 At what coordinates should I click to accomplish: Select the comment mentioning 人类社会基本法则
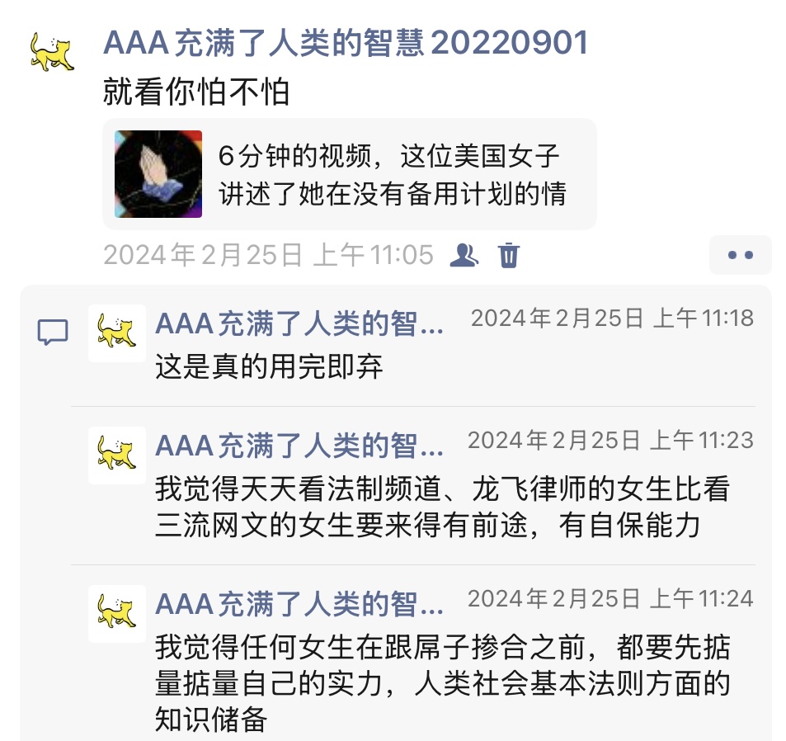(x=442, y=683)
